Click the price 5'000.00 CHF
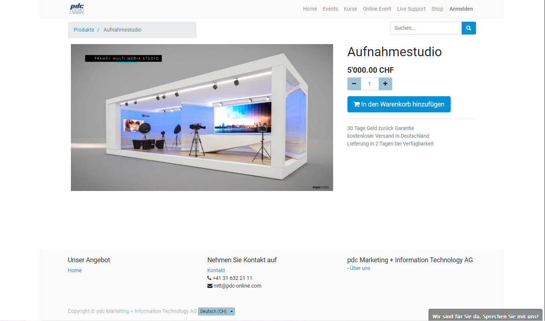The width and height of the screenshot is (545, 321). (x=371, y=70)
